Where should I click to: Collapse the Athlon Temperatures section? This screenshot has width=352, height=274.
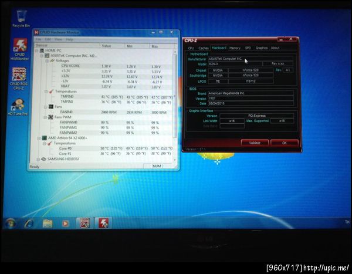click(45, 143)
